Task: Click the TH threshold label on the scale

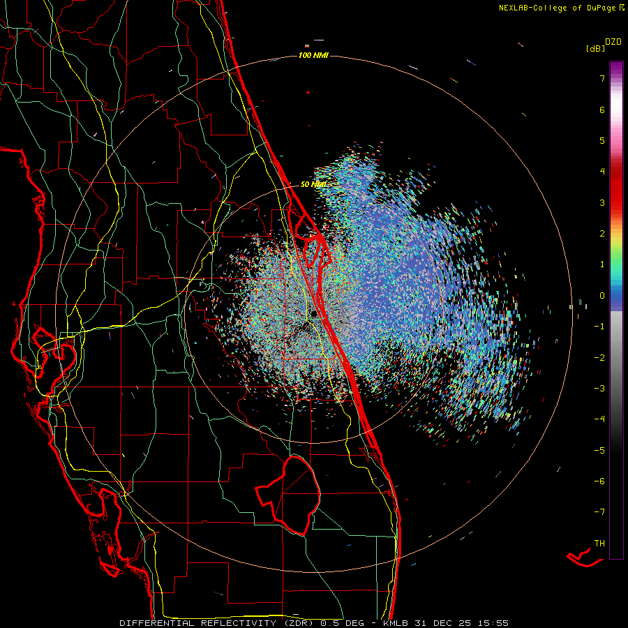Action: coord(599,544)
